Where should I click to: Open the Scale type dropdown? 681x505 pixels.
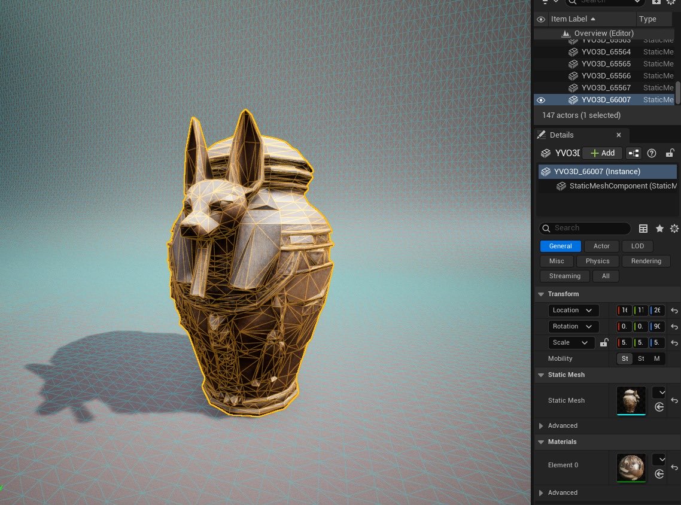[x=571, y=343]
